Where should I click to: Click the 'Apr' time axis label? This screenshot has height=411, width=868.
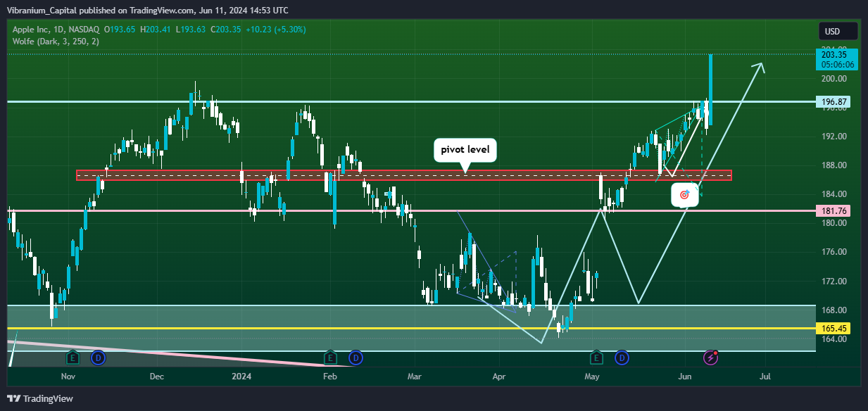pyautogui.click(x=499, y=377)
